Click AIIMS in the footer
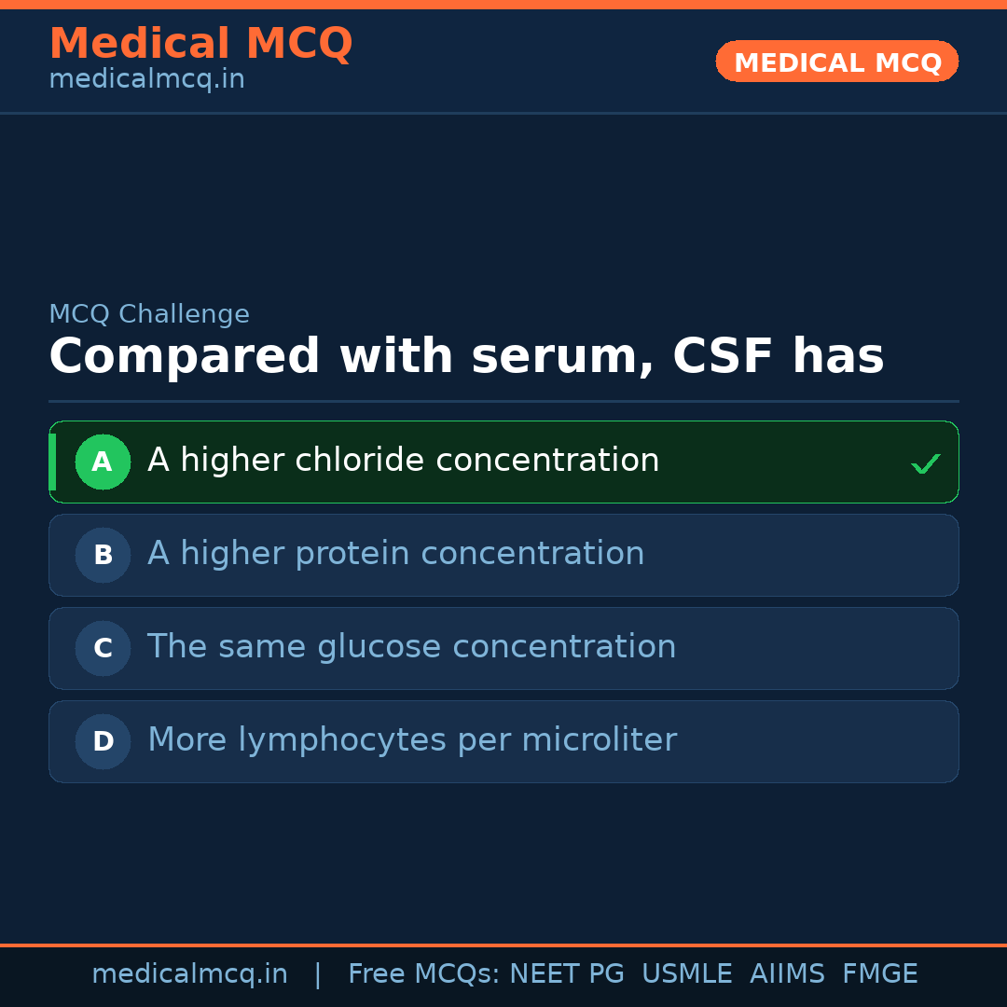 [x=787, y=974]
